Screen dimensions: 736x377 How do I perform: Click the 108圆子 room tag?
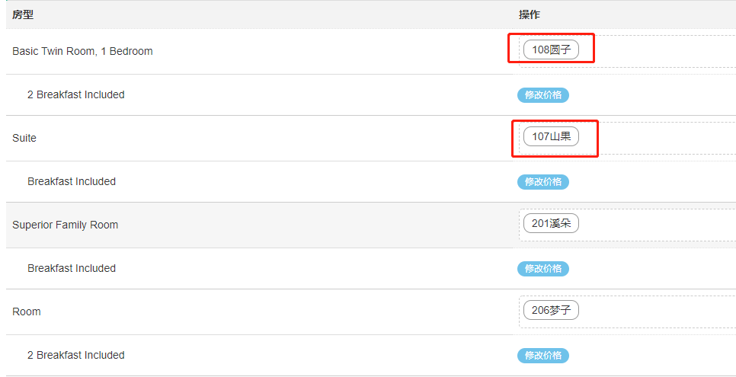coord(551,50)
